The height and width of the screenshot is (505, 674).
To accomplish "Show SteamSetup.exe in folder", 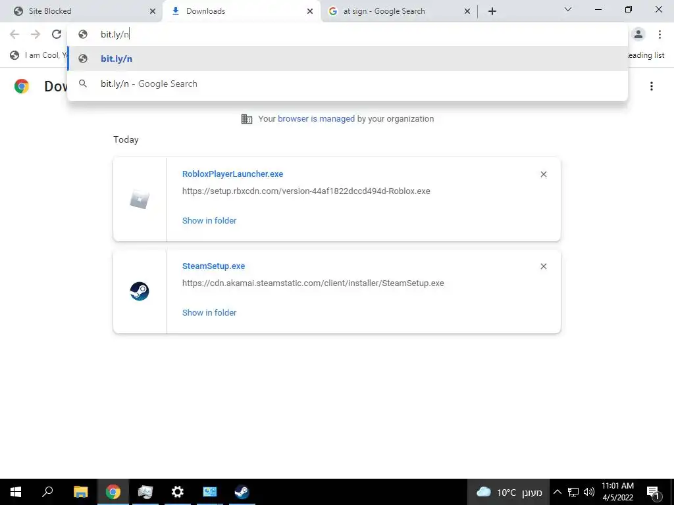I will (209, 312).
